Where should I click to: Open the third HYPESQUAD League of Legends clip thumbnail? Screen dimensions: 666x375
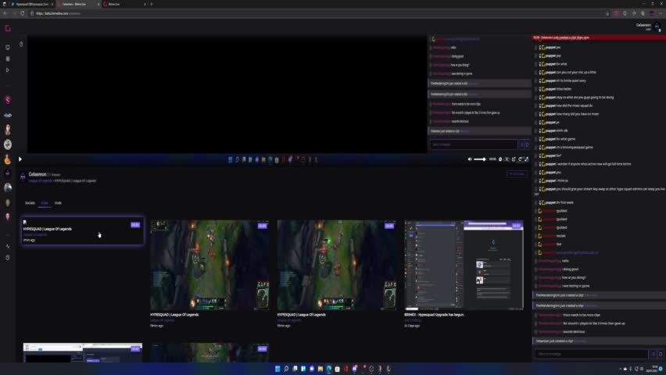point(336,265)
